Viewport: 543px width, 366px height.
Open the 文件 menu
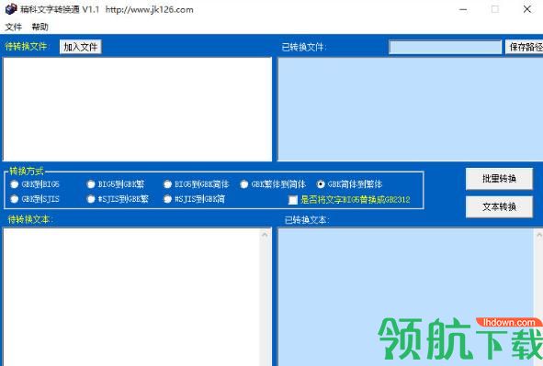tap(14, 27)
